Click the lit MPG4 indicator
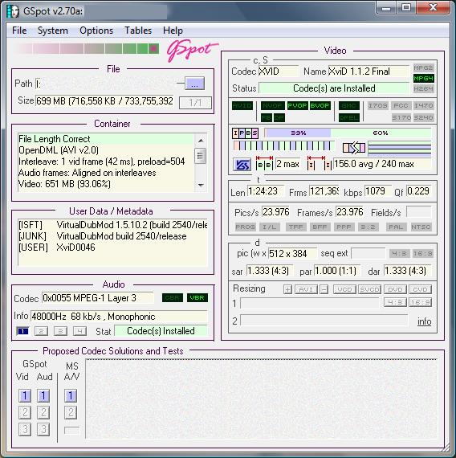This screenshot has height=458, width=456. pyautogui.click(x=423, y=78)
